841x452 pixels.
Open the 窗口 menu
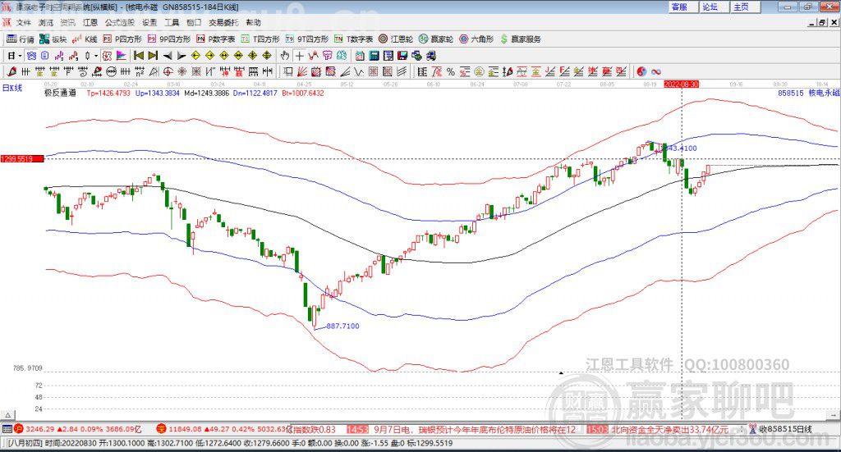[x=194, y=22]
